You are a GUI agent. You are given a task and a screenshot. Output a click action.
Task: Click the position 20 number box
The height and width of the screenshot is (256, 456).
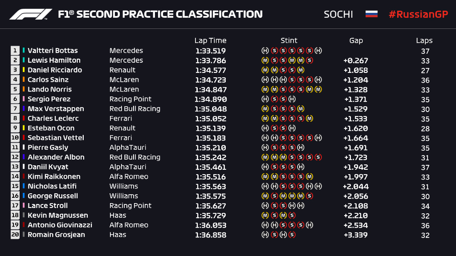(15, 235)
